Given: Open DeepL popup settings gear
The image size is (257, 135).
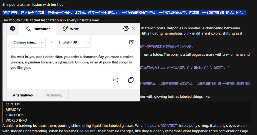Looking at the screenshot, I should (126, 28).
